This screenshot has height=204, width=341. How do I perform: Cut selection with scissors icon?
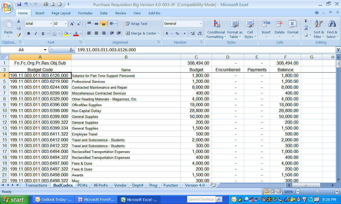click(19, 21)
